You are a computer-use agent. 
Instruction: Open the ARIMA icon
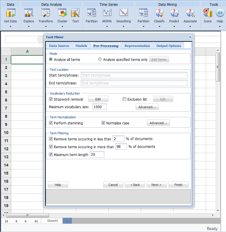(x=107, y=13)
